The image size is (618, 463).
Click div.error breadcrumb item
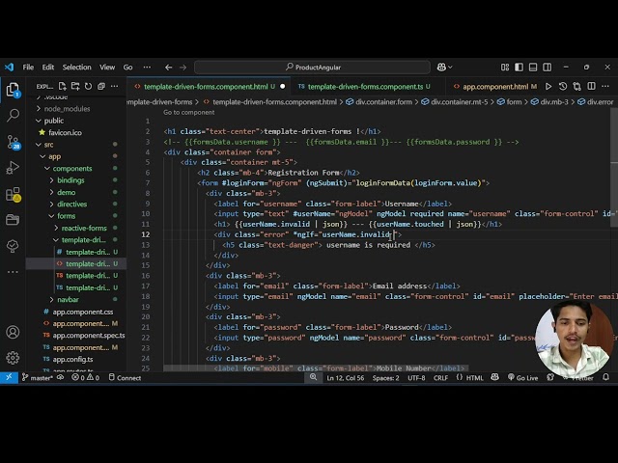point(596,102)
